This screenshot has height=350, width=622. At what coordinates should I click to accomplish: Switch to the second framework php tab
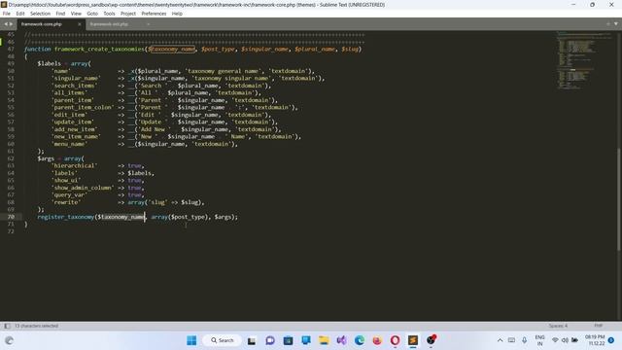point(109,24)
